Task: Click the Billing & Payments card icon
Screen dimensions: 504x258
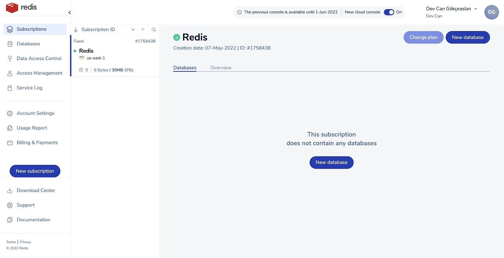Action: pos(10,143)
